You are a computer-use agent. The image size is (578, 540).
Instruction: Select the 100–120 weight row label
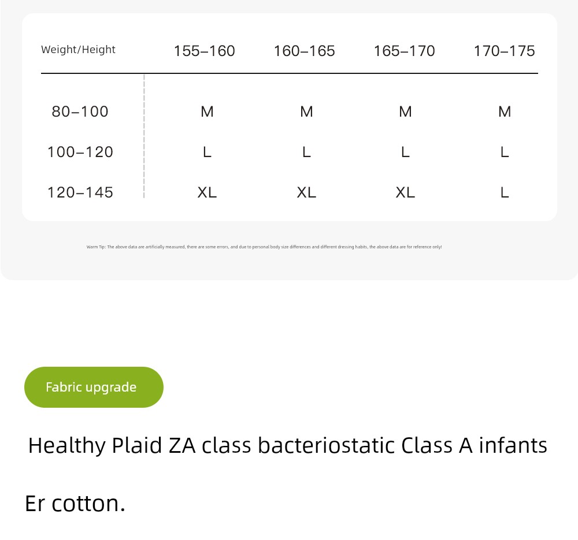click(80, 152)
